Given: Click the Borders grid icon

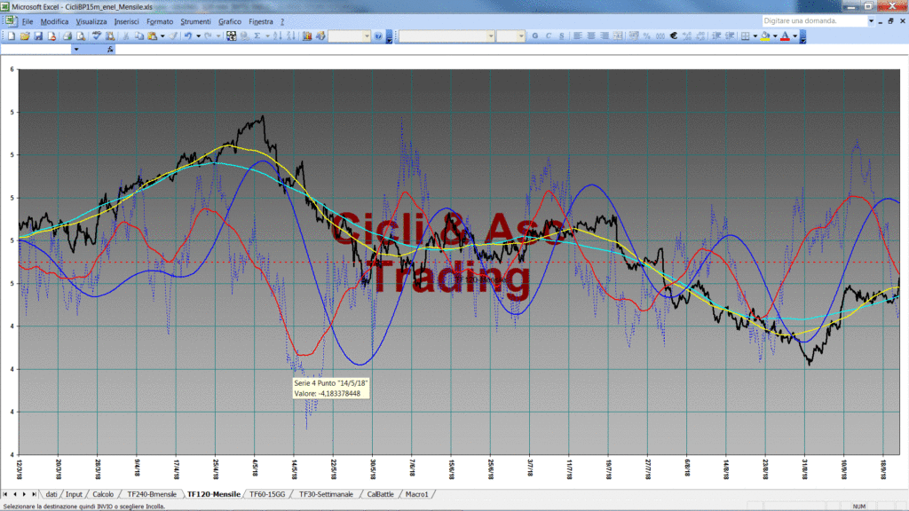Looking at the screenshot, I should (746, 35).
